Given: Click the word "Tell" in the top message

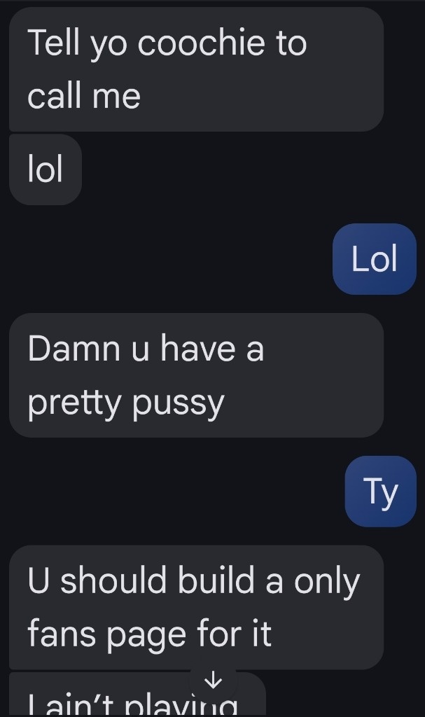Looking at the screenshot, I should tap(54, 43).
